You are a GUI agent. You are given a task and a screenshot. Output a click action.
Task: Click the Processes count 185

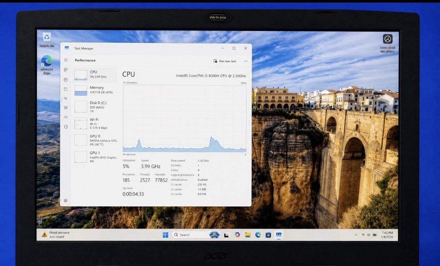[x=126, y=180]
